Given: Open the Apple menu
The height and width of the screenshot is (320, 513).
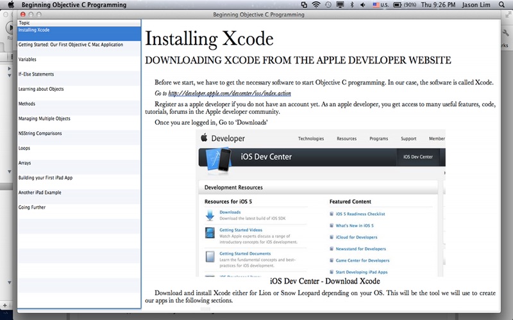Looking at the screenshot, I should (x=11, y=4).
